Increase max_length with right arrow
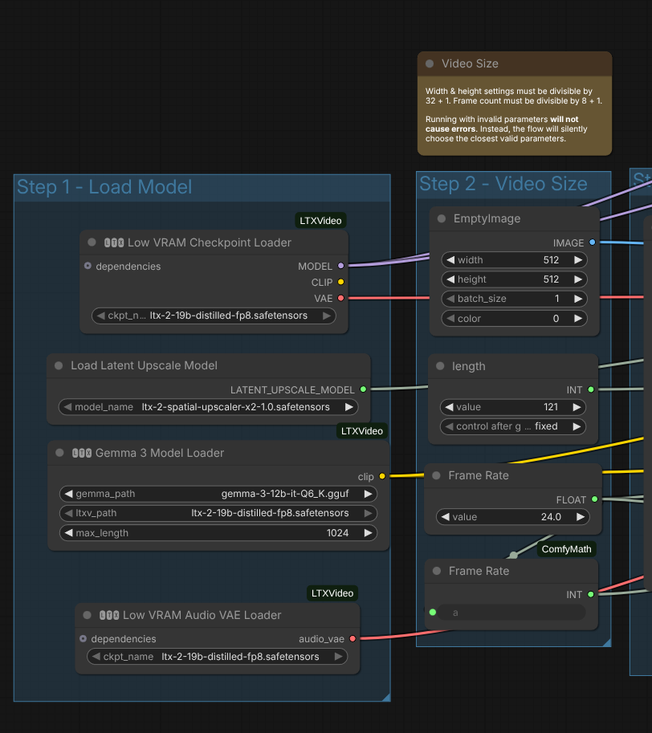Screen dimensions: 652x733 coord(369,533)
